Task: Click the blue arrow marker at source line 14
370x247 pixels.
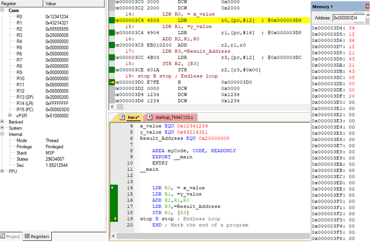Action: tap(113, 187)
